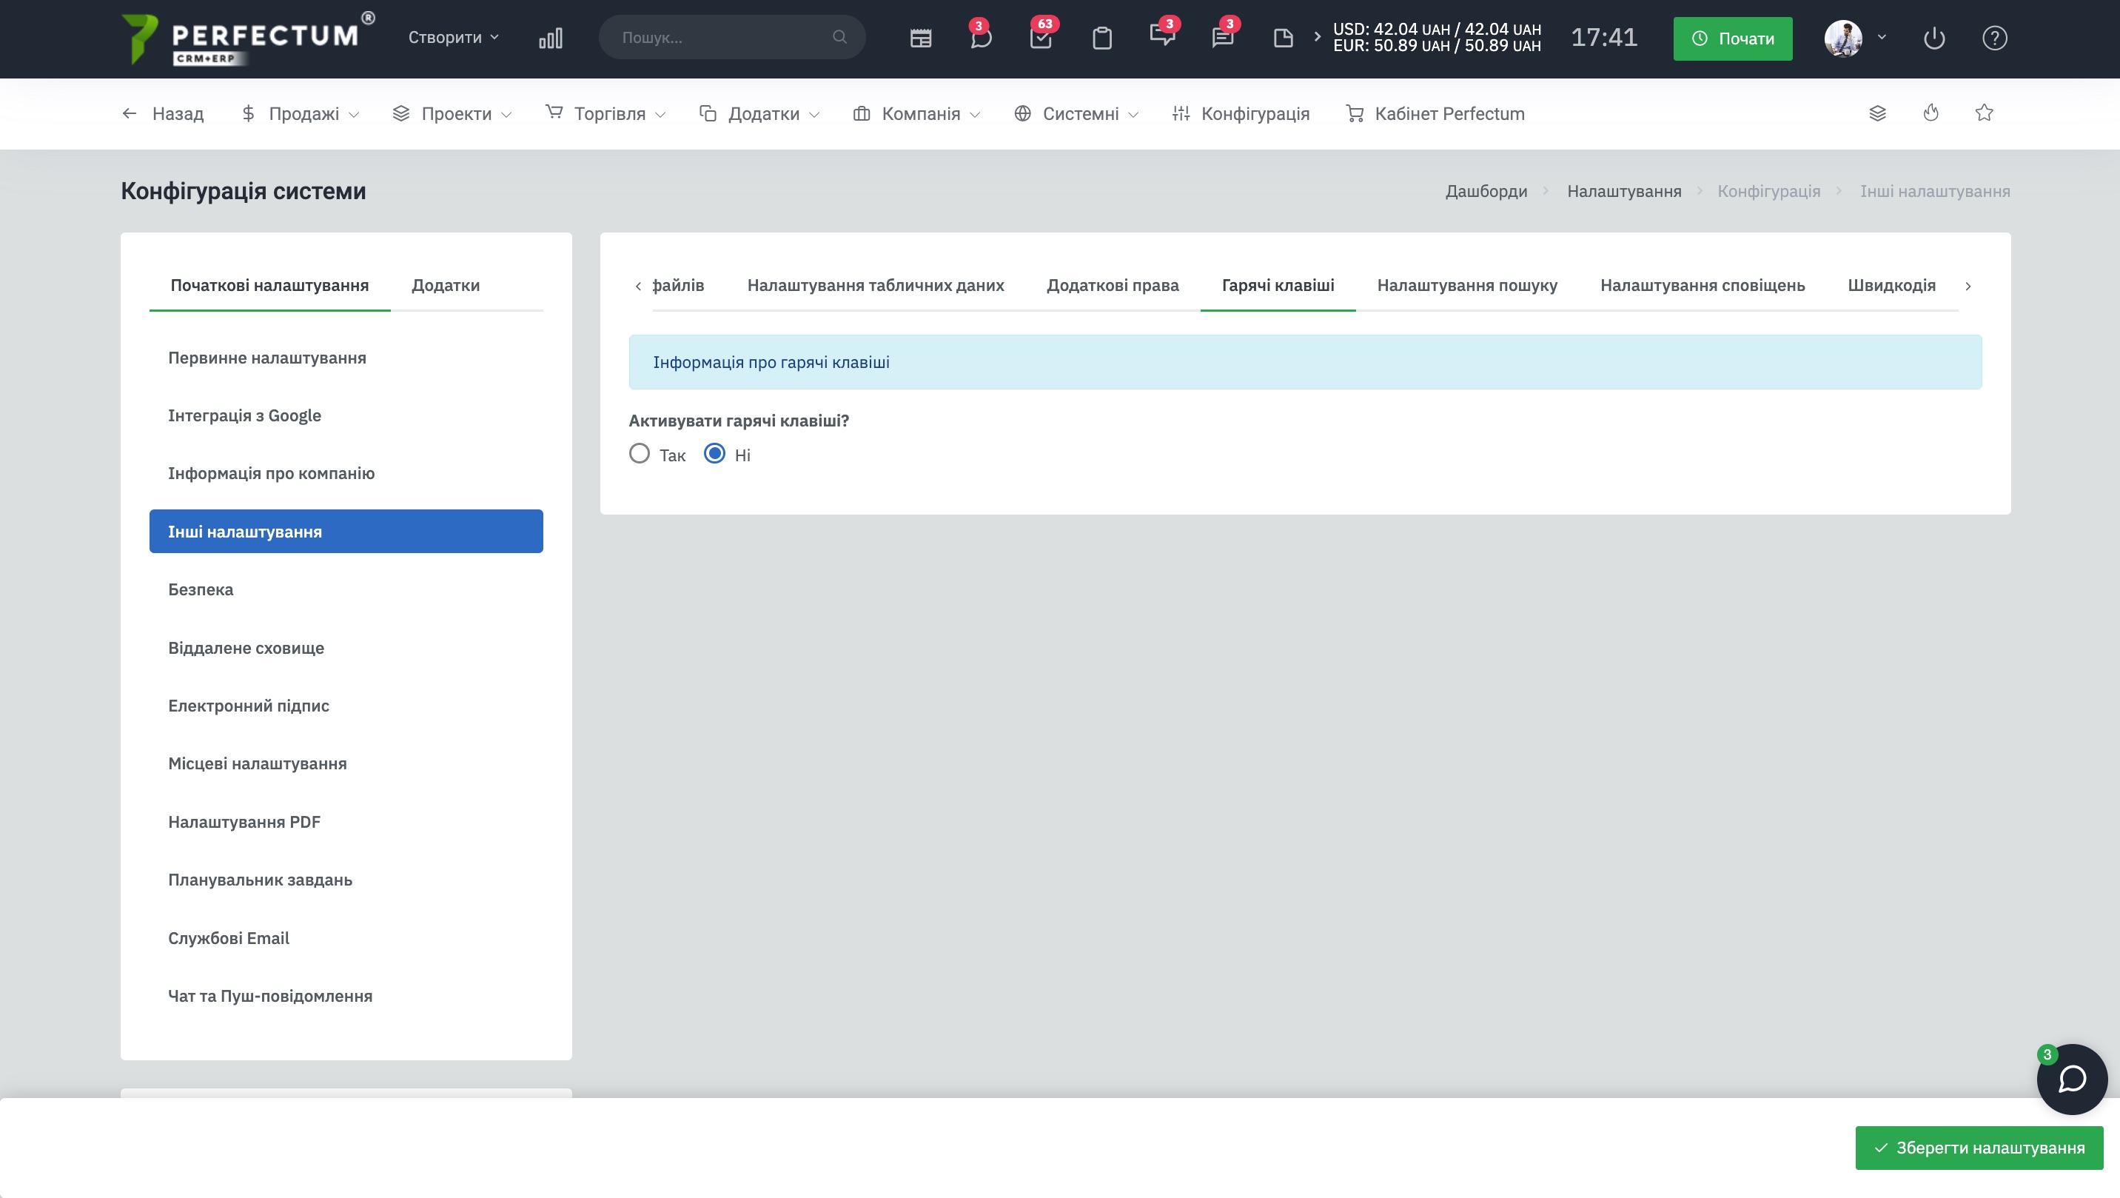Click the Зберегти налаштування button
The width and height of the screenshot is (2120, 1198).
tap(1979, 1148)
